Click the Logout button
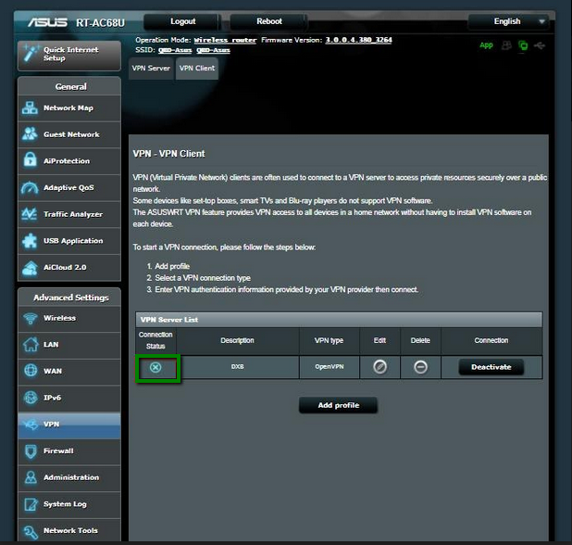Viewport: 572px width, 545px height. tap(182, 21)
